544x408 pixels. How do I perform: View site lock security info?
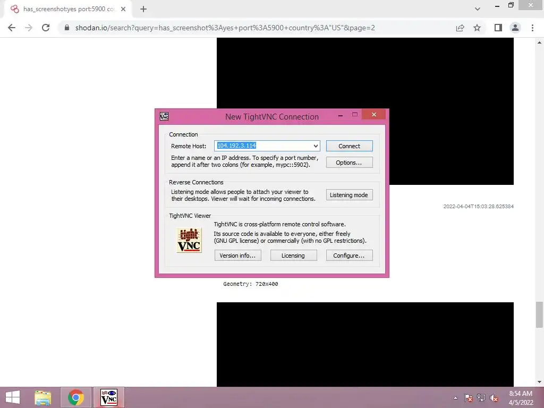click(x=67, y=28)
